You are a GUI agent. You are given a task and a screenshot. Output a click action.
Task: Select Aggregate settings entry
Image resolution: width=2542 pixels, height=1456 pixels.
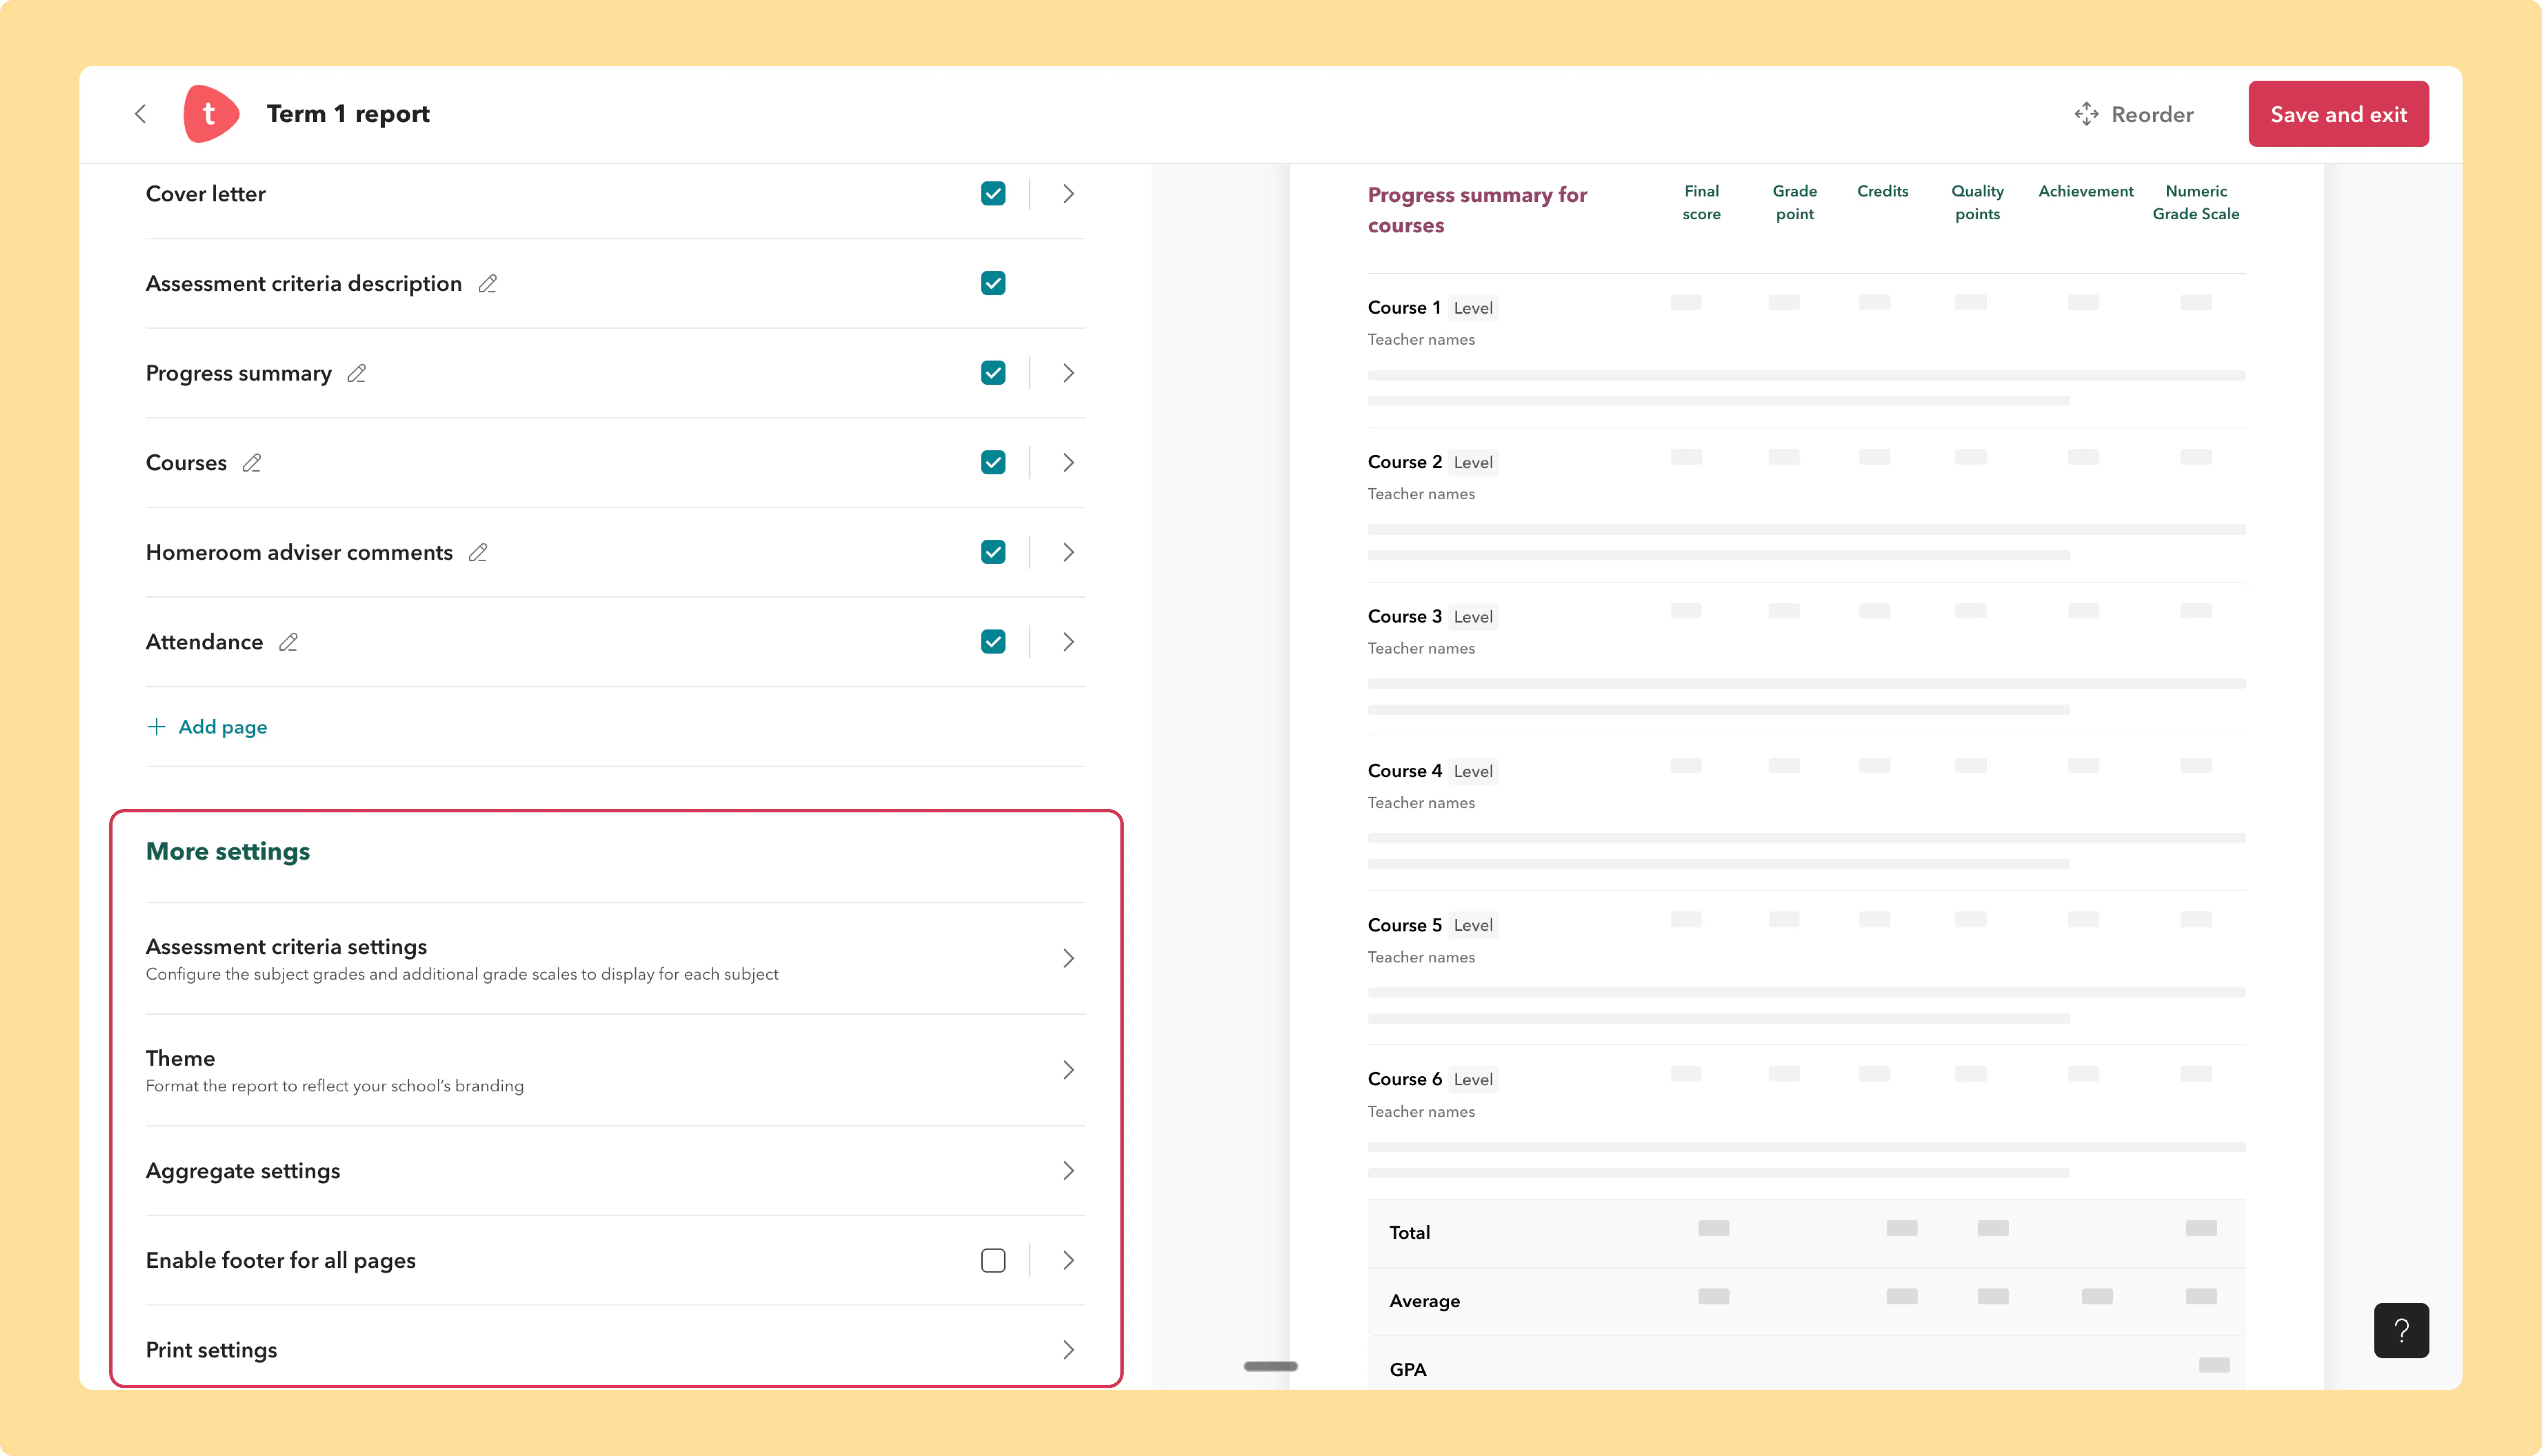[615, 1171]
